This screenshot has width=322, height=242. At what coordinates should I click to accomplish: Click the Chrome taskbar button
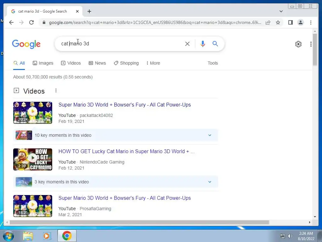(67, 236)
